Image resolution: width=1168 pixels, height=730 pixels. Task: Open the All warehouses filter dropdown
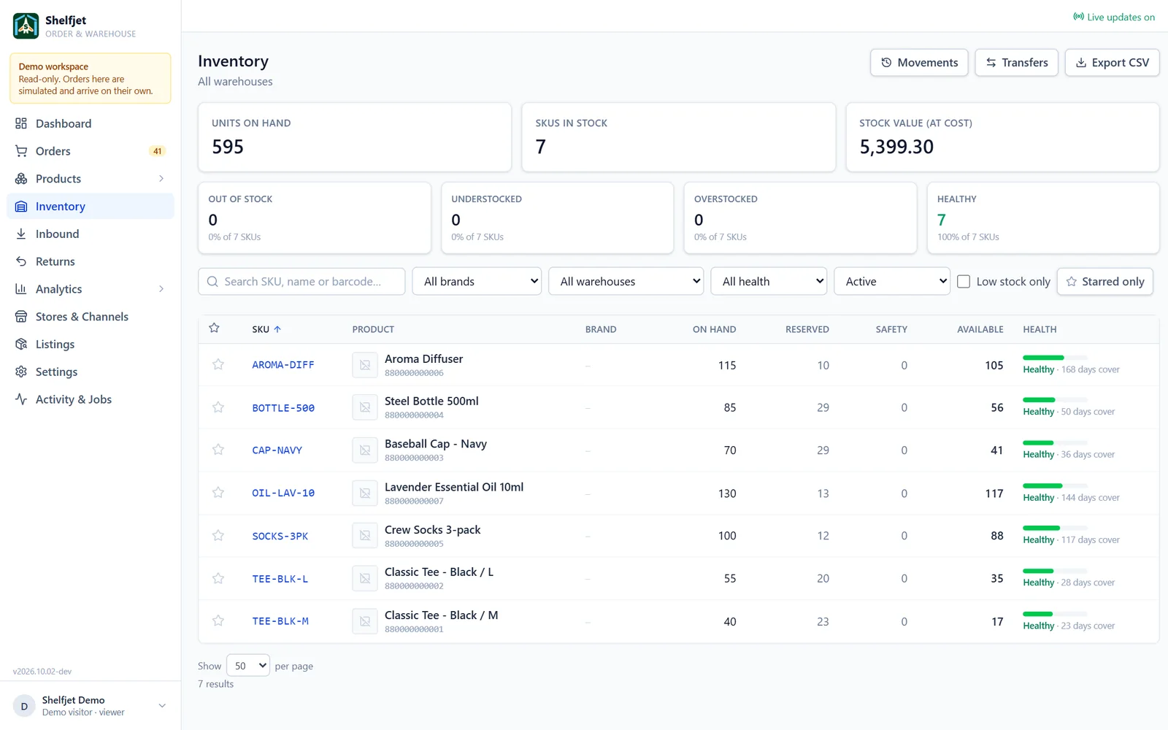626,281
